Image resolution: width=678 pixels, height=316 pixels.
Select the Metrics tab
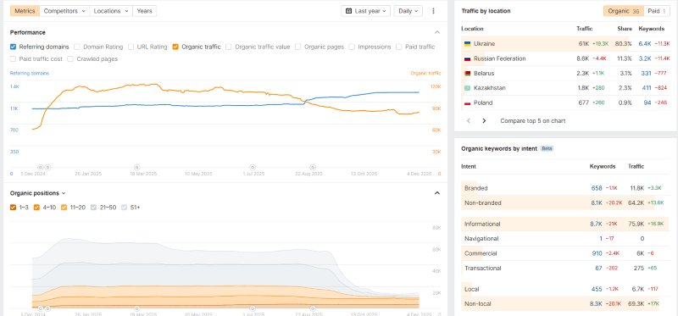point(25,11)
